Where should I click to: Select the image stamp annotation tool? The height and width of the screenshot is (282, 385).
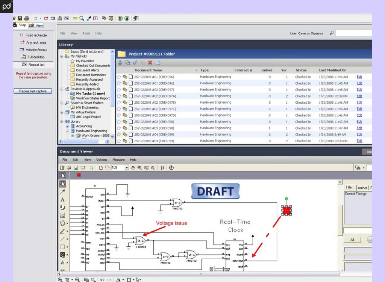point(63,215)
